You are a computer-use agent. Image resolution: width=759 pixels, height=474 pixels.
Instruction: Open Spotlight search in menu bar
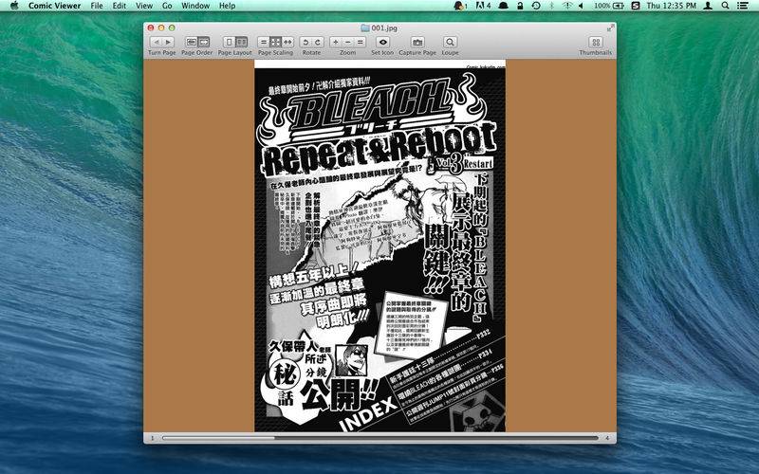click(725, 6)
